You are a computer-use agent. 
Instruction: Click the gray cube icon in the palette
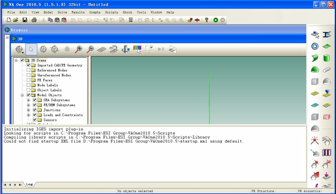coord(315,81)
